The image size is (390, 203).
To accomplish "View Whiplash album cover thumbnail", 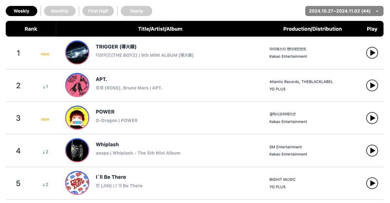I will [77, 150].
